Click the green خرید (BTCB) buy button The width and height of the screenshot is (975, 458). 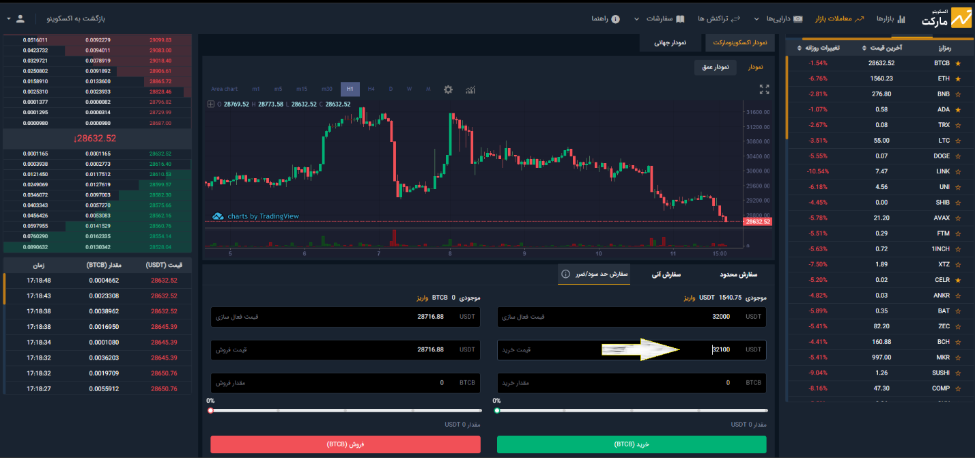pyautogui.click(x=632, y=444)
